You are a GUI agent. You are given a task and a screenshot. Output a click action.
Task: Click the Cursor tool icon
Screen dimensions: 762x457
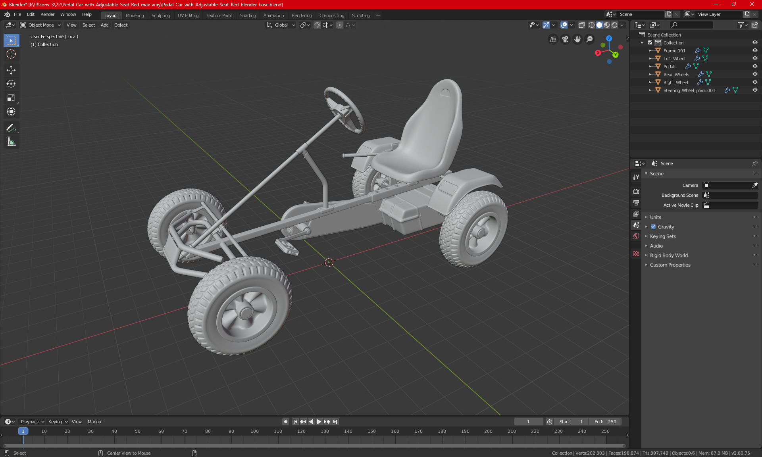(x=11, y=54)
